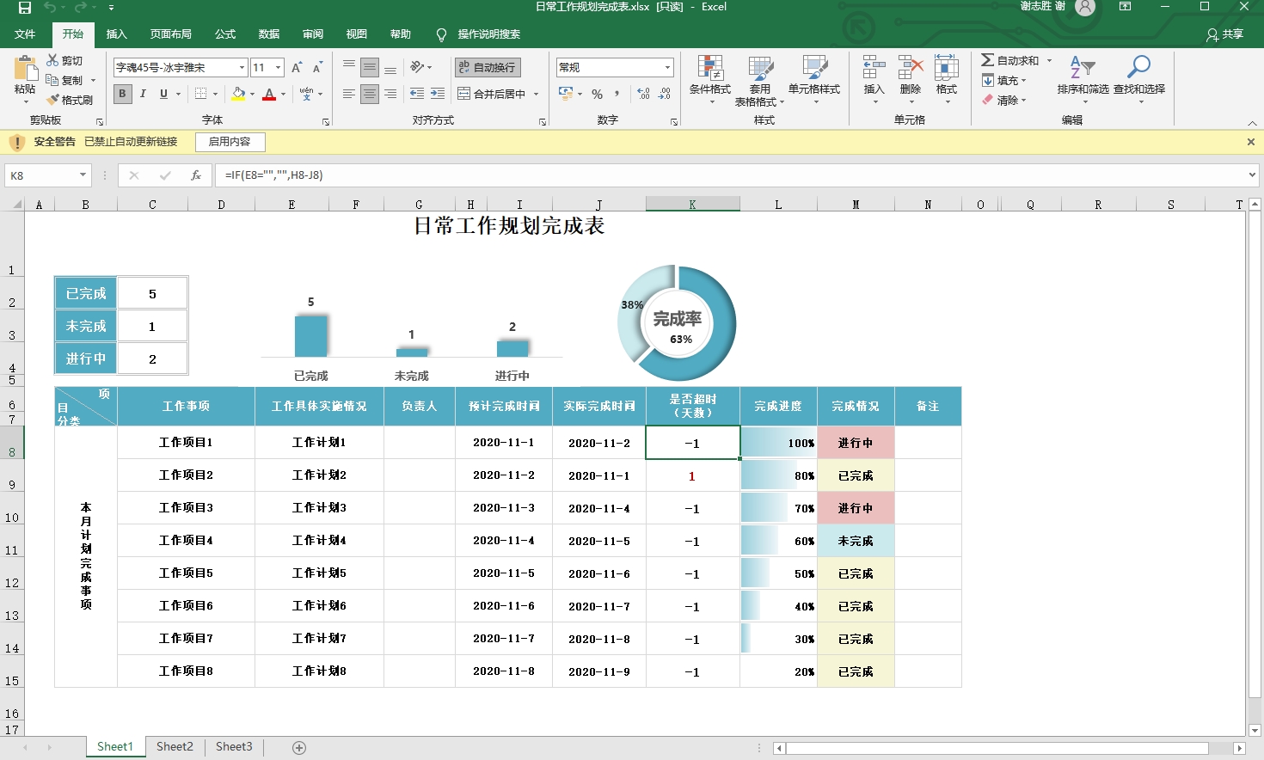The width and height of the screenshot is (1264, 760).
Task: Expand the formula bar
Action: pyautogui.click(x=1252, y=175)
